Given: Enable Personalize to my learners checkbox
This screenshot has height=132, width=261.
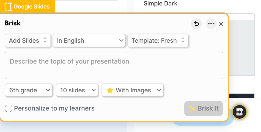Looking at the screenshot, I should coord(9,108).
